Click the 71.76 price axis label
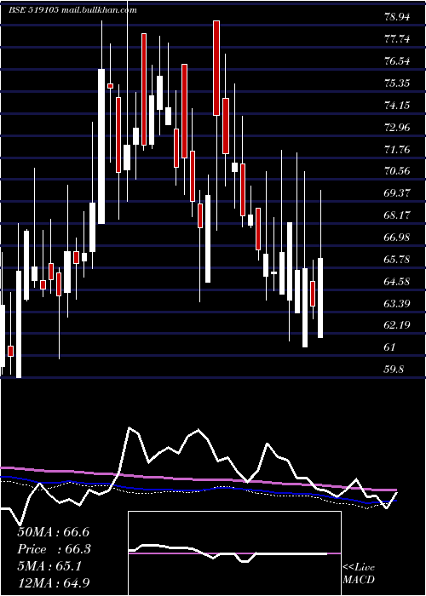Screen dimensions: 426x596 397,149
